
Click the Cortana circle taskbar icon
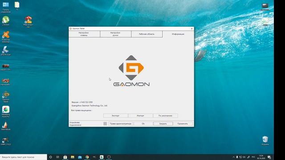[x=51, y=157]
